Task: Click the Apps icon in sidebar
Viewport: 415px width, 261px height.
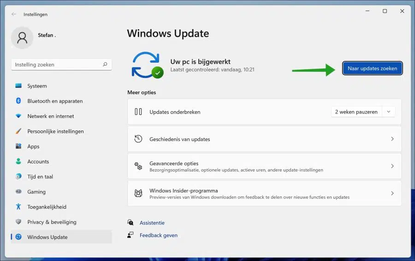Action: [18, 146]
